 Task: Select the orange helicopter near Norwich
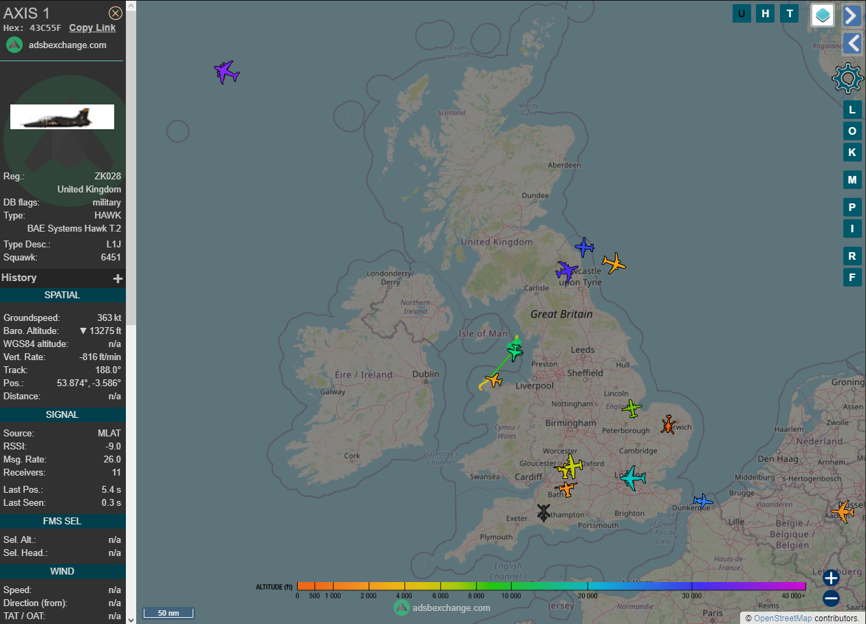pyautogui.click(x=668, y=425)
